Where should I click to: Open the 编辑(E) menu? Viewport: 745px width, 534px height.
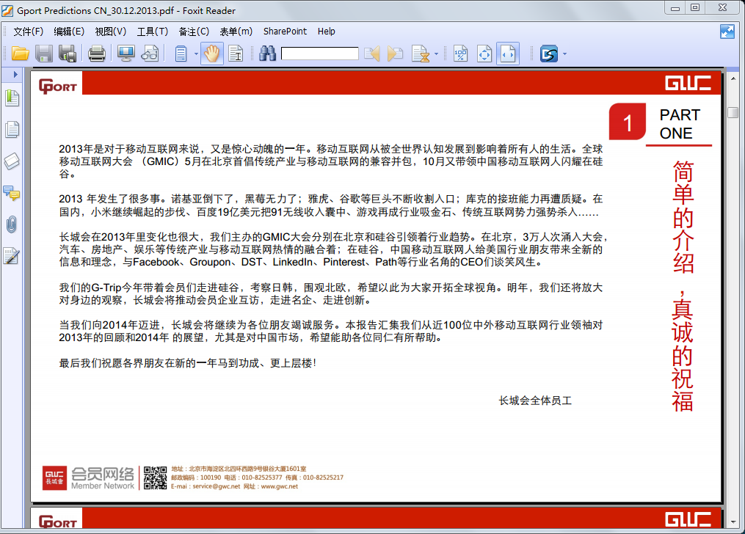pyautogui.click(x=69, y=32)
